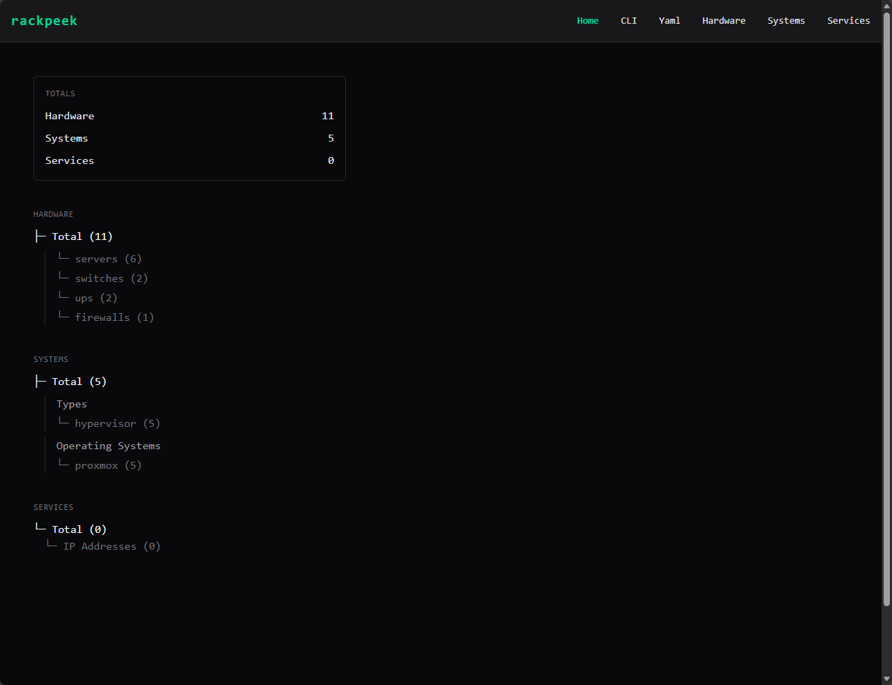Click the proxmox (5) operating system entry
The height and width of the screenshot is (685, 892).
coord(108,465)
